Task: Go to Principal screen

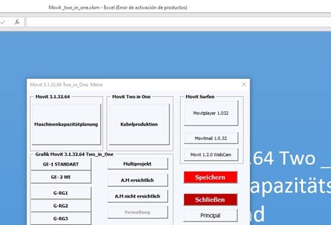Action: point(211,215)
